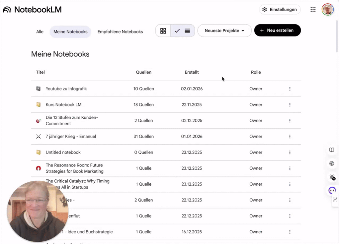This screenshot has height=244, width=340.
Task: Open the account profile avatar
Action: (327, 10)
